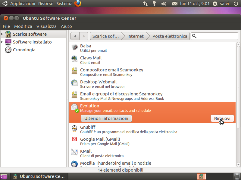
Task: Open the Applicazioni panel menu
Action: [23, 4]
